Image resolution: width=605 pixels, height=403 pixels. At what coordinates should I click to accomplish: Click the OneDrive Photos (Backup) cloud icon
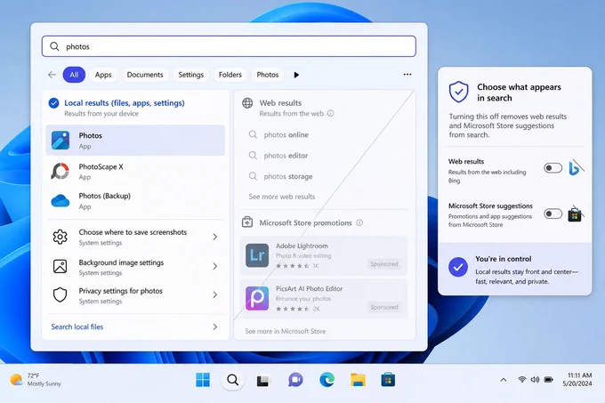(60, 201)
